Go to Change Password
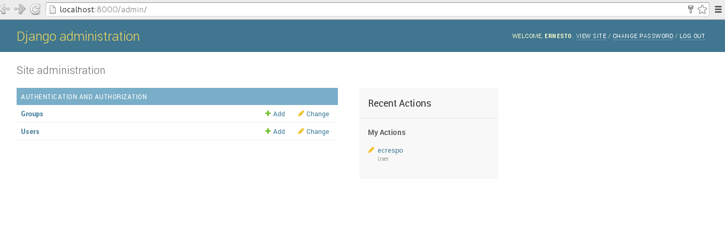725x247 pixels. click(x=643, y=36)
